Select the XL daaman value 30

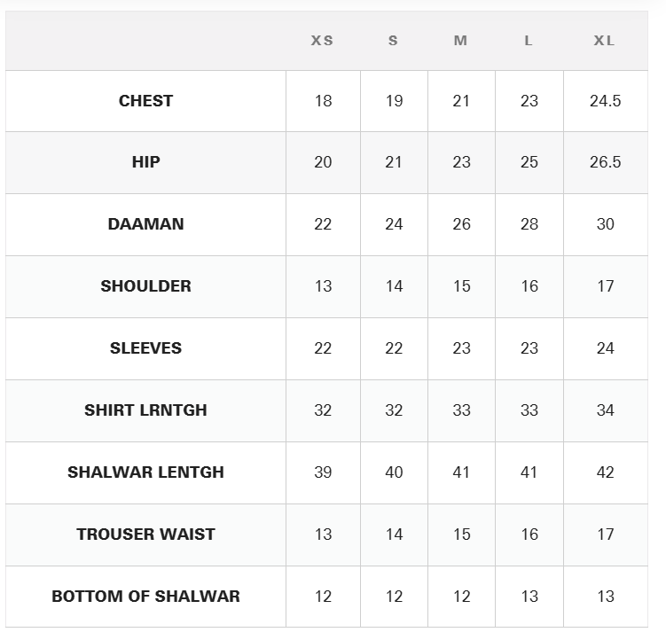[605, 224]
